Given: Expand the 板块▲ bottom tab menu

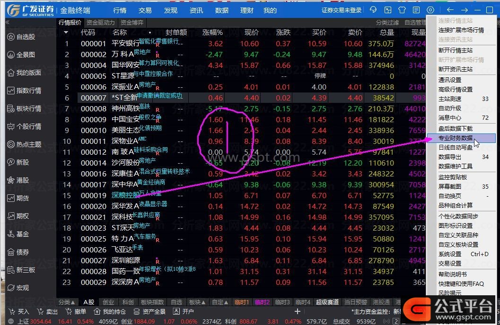Looking at the screenshot, I should pos(197,302).
